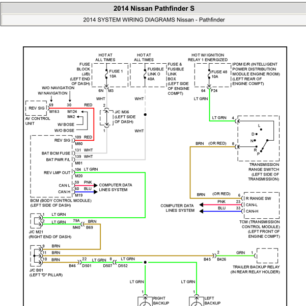Click the 'CAN H' pin in the BCM

click(x=64, y=192)
